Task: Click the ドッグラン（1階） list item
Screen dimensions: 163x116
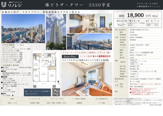Action: [x=8, y=47]
